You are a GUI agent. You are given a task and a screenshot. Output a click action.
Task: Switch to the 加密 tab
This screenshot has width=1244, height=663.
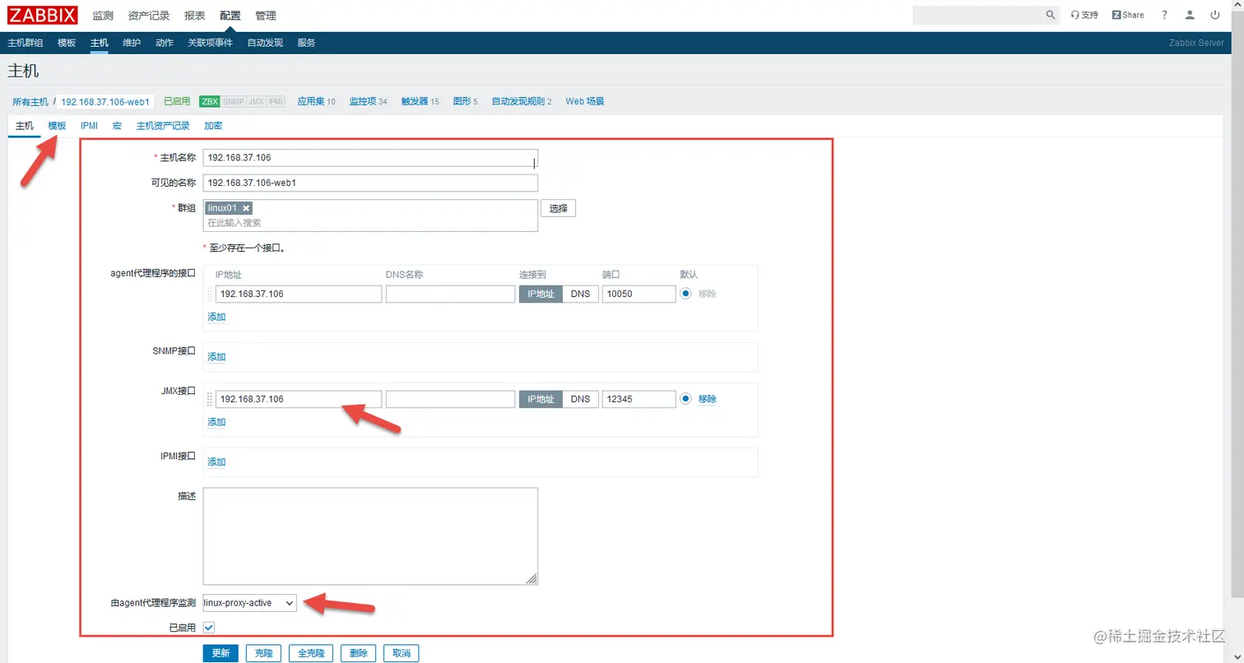pyautogui.click(x=213, y=126)
